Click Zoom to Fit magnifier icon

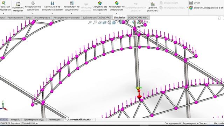click(90, 22)
